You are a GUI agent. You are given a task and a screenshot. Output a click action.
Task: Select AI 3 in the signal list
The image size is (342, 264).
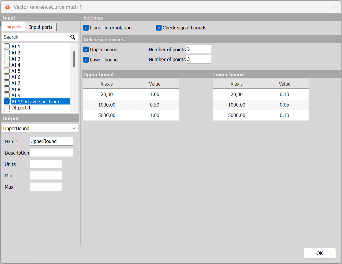pos(16,59)
